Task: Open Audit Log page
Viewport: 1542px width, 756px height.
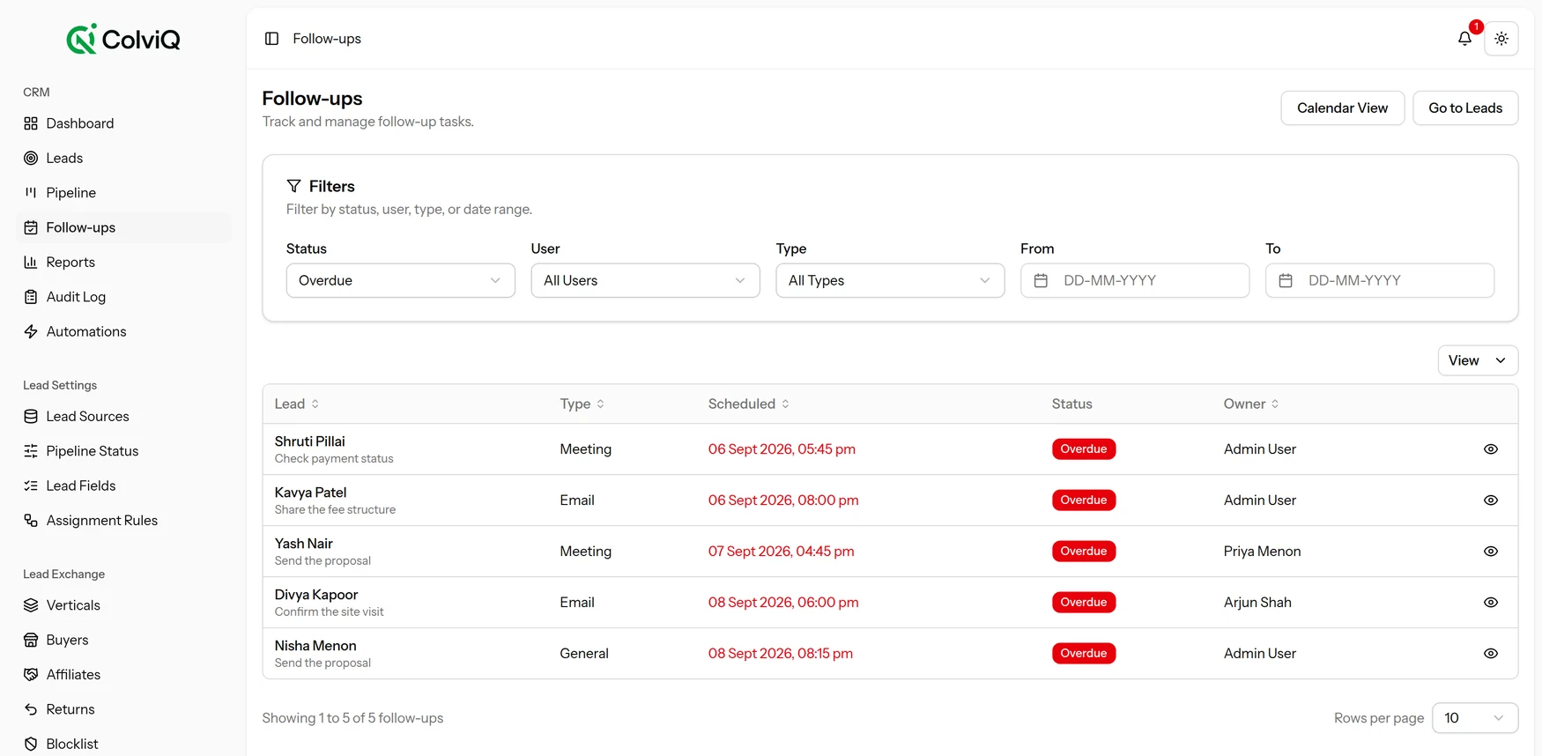Action: click(123, 297)
